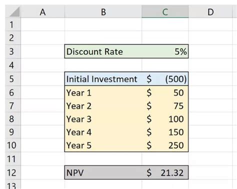Select column C header
Screen dimensions: 237x189
pos(165,11)
